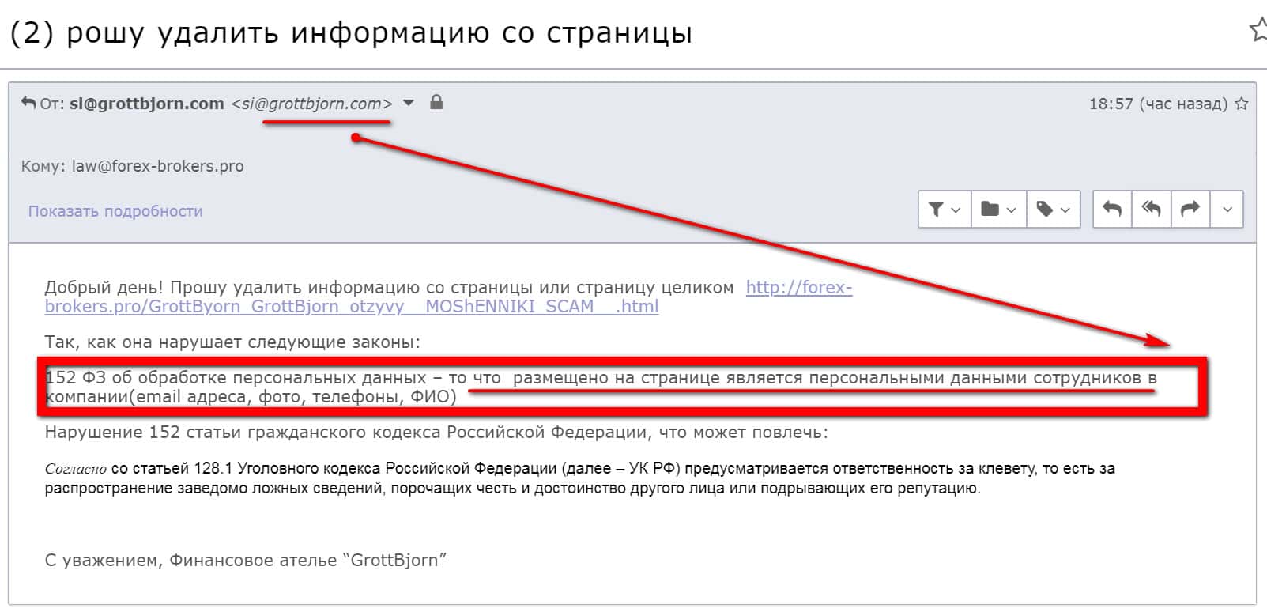Click recipient law@forex-brokers.pro

[157, 166]
